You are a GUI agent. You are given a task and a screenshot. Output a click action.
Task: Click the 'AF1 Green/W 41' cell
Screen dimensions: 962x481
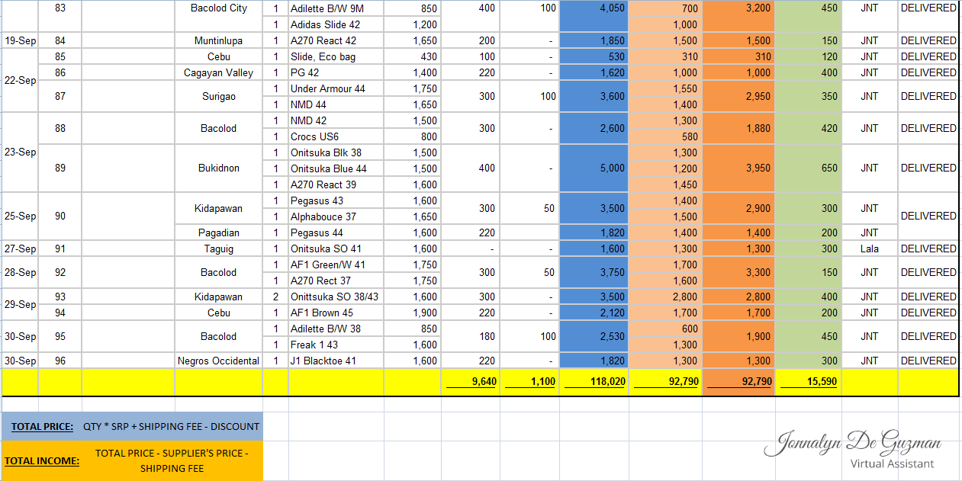(x=336, y=265)
